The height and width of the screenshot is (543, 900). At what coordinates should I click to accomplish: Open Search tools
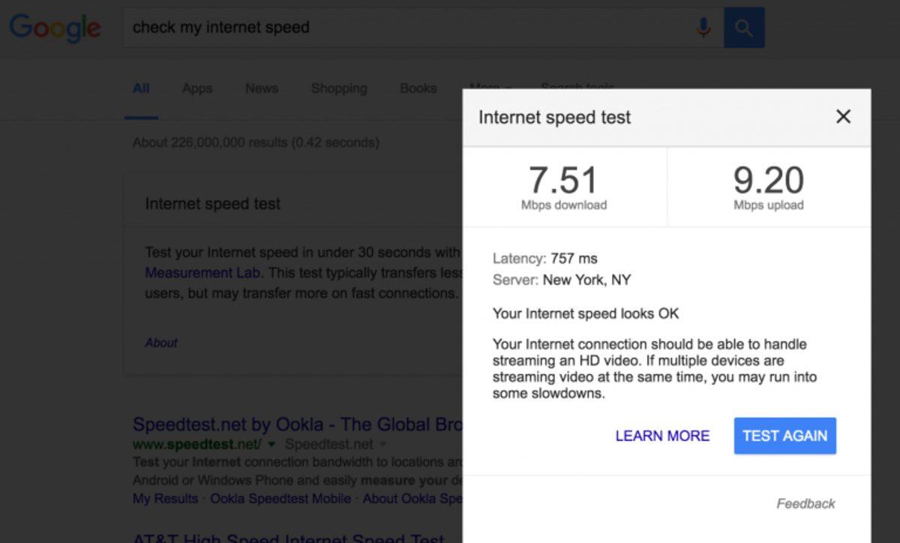click(577, 88)
